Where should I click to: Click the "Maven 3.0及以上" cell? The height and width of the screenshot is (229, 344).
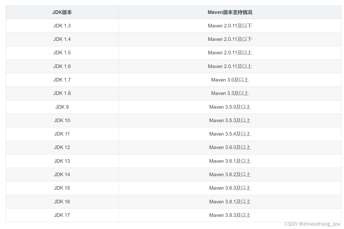click(230, 80)
